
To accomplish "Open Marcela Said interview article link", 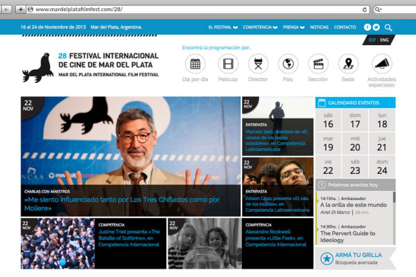I will click(x=276, y=140).
